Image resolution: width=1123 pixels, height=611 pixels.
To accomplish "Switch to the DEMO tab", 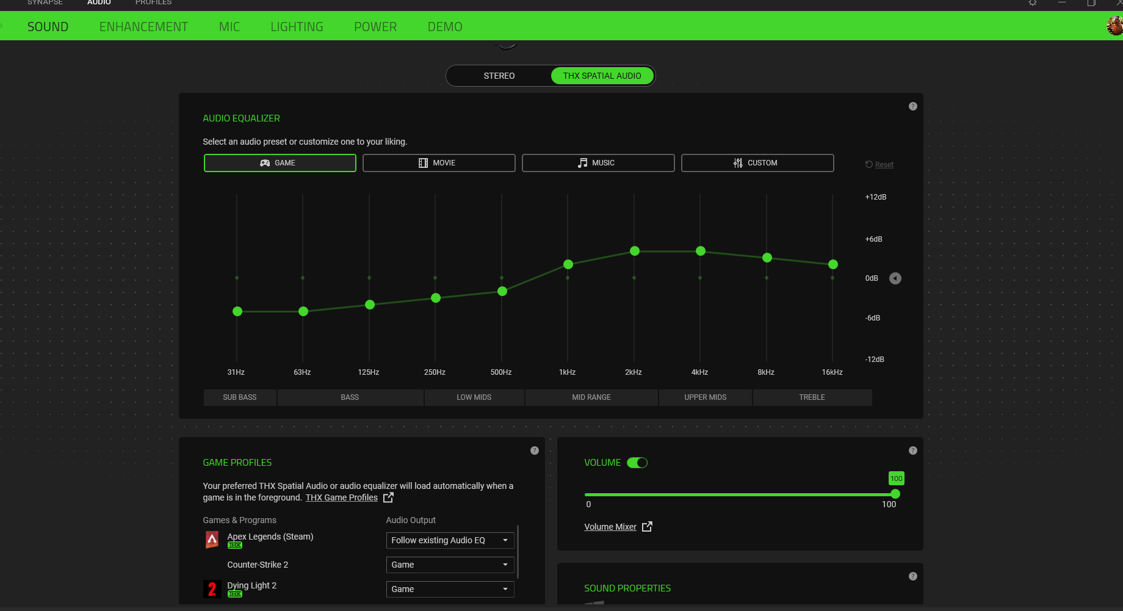I will pos(445,27).
